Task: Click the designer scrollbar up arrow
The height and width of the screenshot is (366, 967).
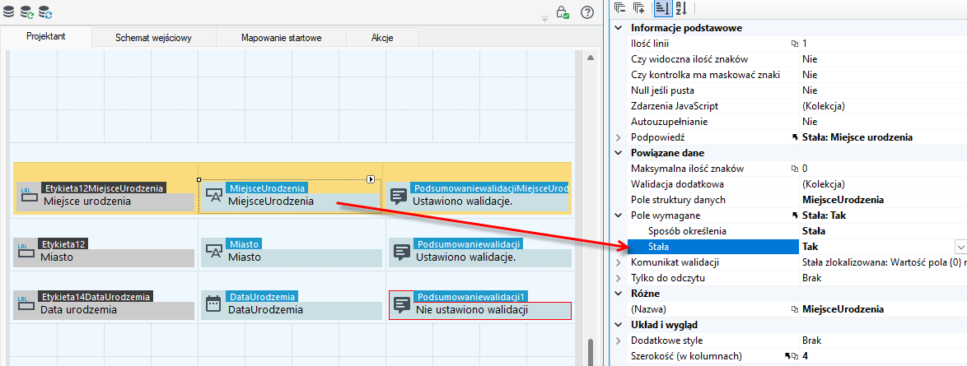Action: (591, 58)
